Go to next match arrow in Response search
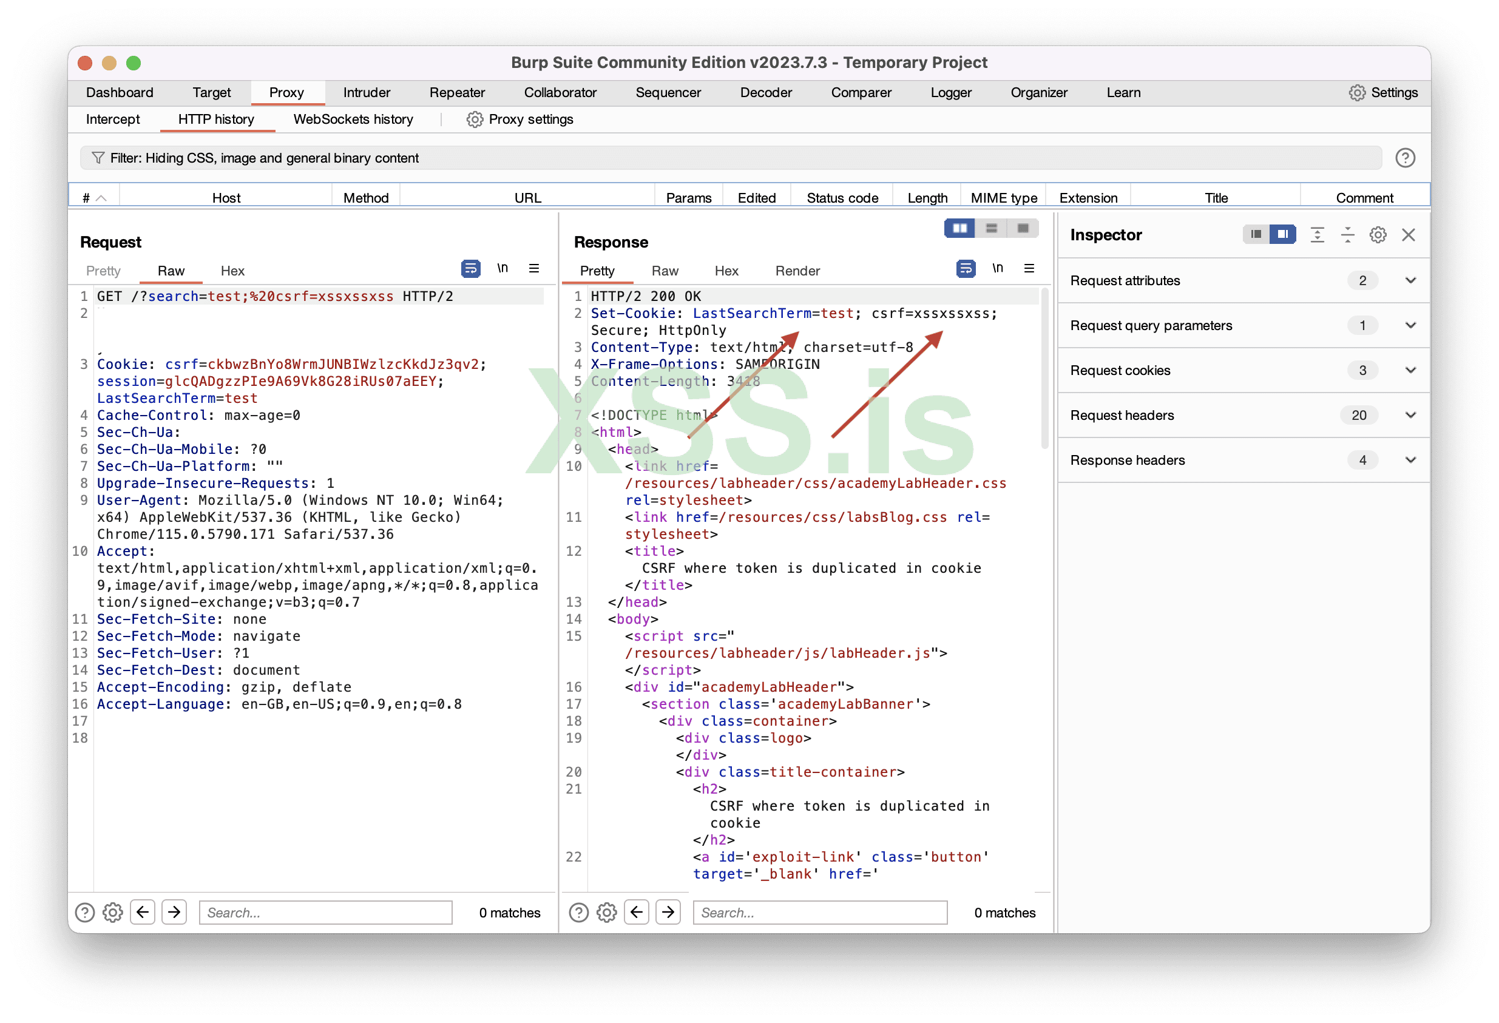The height and width of the screenshot is (1023, 1499). 668,912
